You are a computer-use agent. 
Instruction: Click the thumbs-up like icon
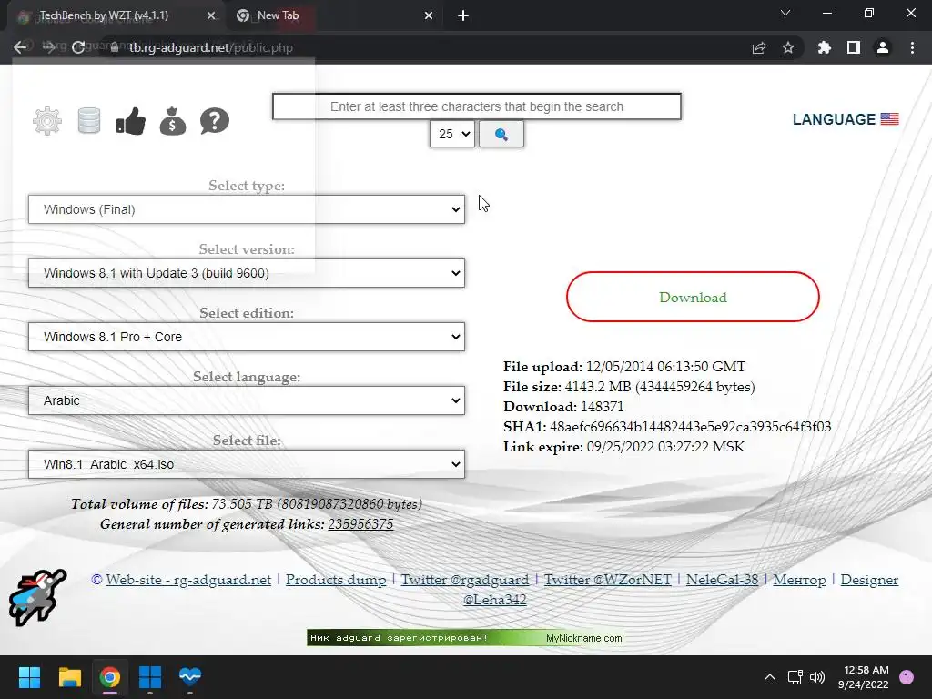click(131, 121)
